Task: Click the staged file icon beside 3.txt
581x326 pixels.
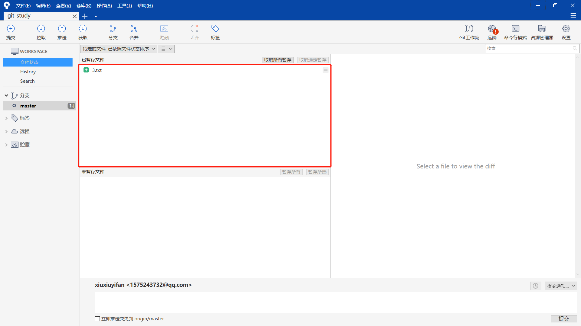Action: pos(87,70)
